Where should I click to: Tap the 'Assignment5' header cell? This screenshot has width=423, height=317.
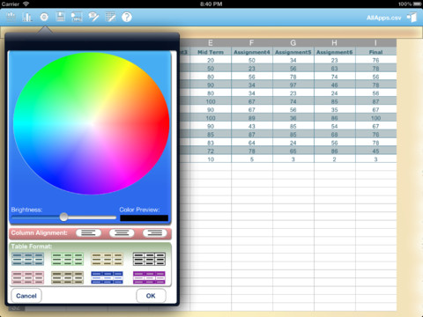click(x=293, y=52)
